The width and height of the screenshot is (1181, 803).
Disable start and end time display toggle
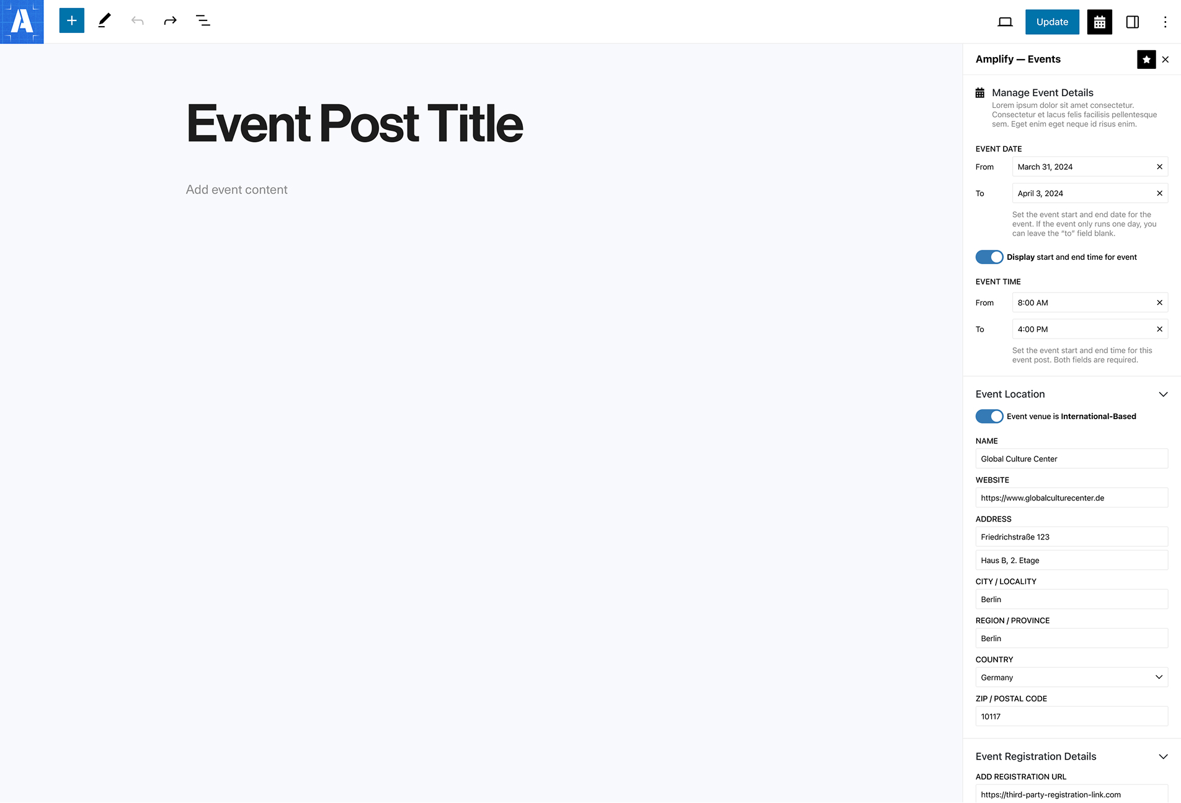989,257
